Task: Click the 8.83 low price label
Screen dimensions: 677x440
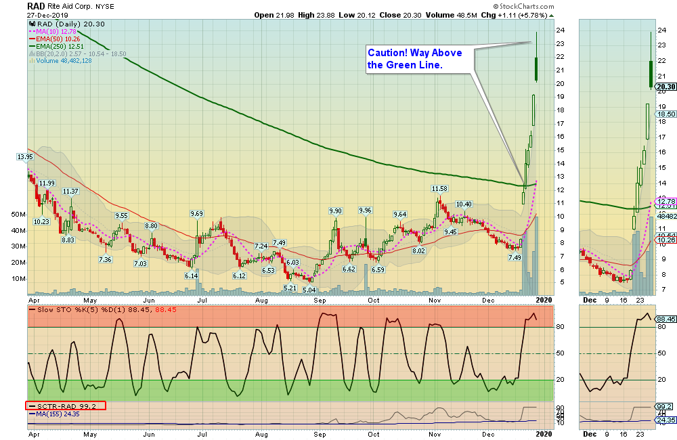Action: coord(68,240)
